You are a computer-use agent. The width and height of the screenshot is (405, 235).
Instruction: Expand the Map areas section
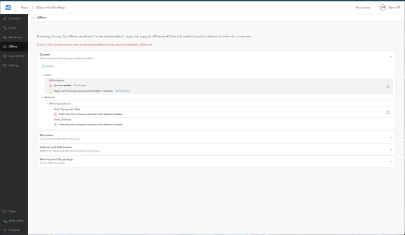(x=391, y=137)
